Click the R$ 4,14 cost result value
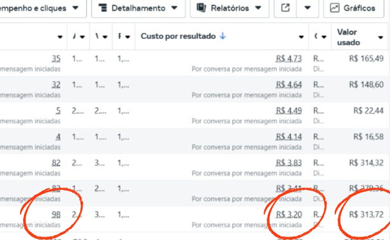The width and height of the screenshot is (390, 240). click(289, 137)
